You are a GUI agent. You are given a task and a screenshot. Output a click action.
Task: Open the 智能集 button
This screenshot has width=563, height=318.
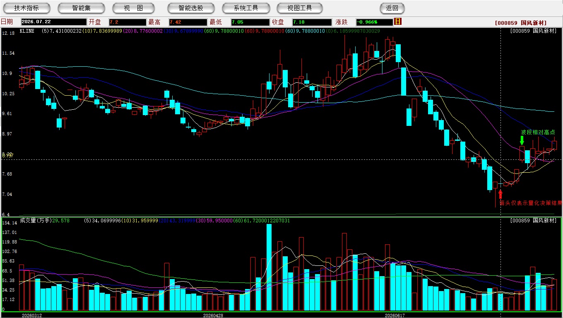[81, 8]
